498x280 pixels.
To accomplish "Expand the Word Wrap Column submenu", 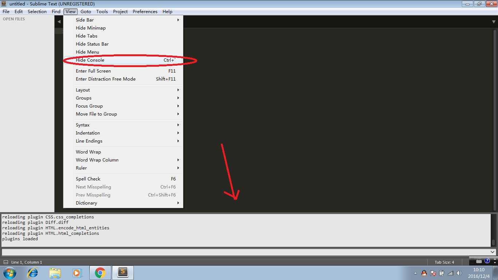I will (123, 160).
